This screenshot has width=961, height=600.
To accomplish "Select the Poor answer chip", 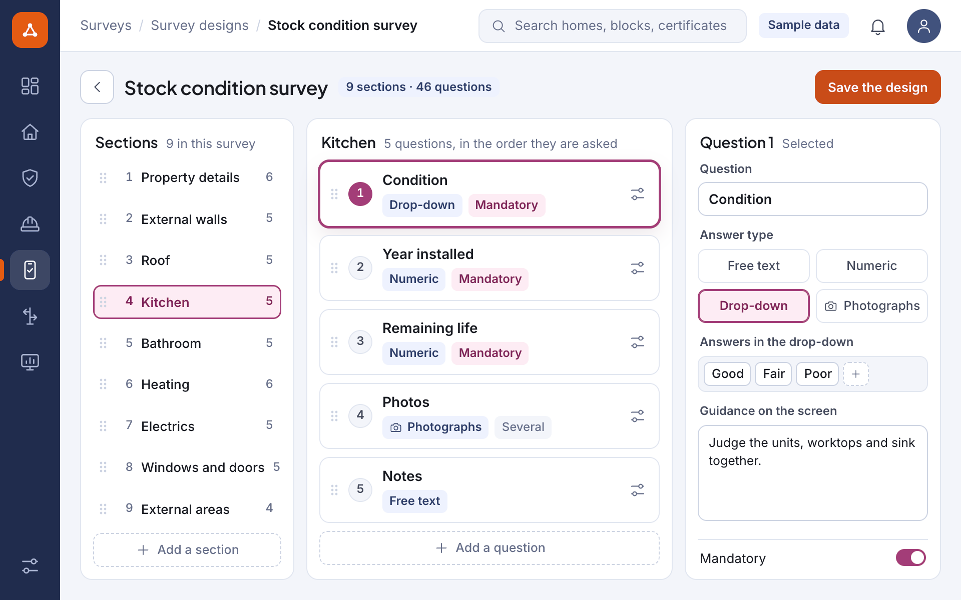I will [x=817, y=374].
